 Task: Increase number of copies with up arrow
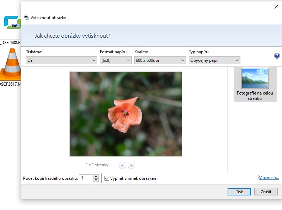(x=96, y=176)
